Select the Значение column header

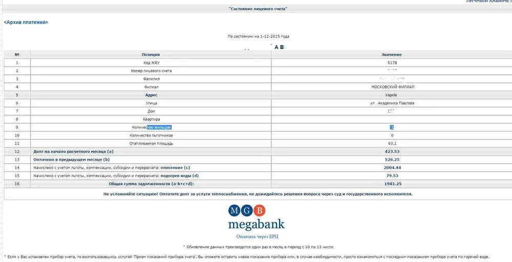click(x=391, y=54)
